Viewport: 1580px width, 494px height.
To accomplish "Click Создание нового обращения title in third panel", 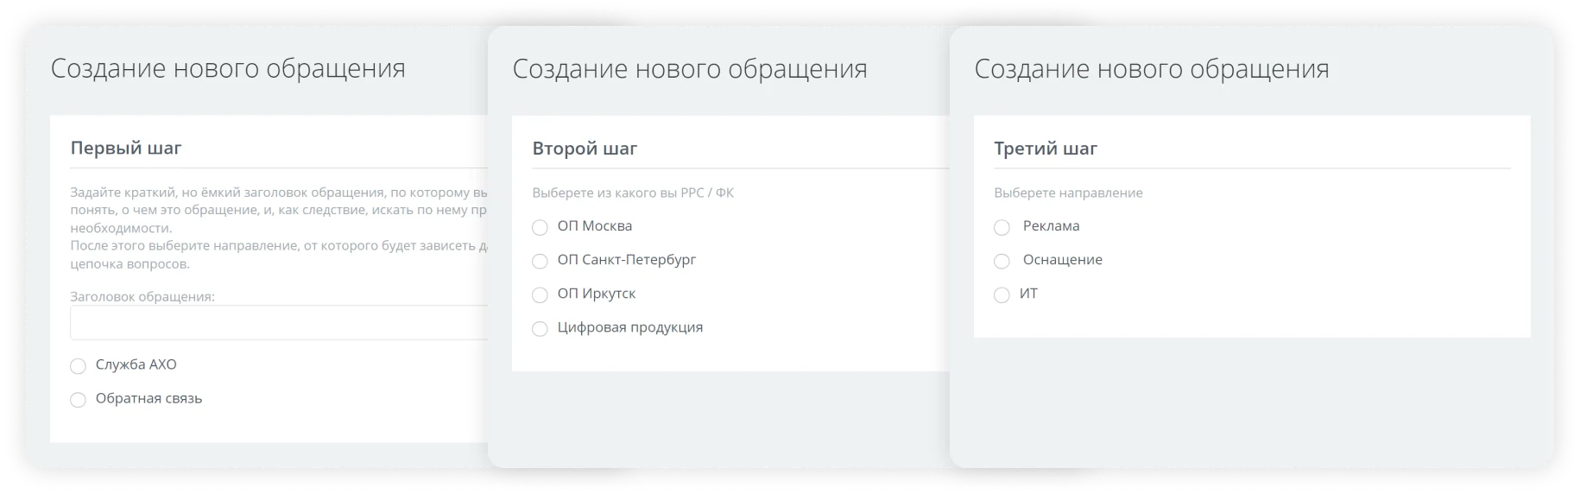I will 1152,68.
